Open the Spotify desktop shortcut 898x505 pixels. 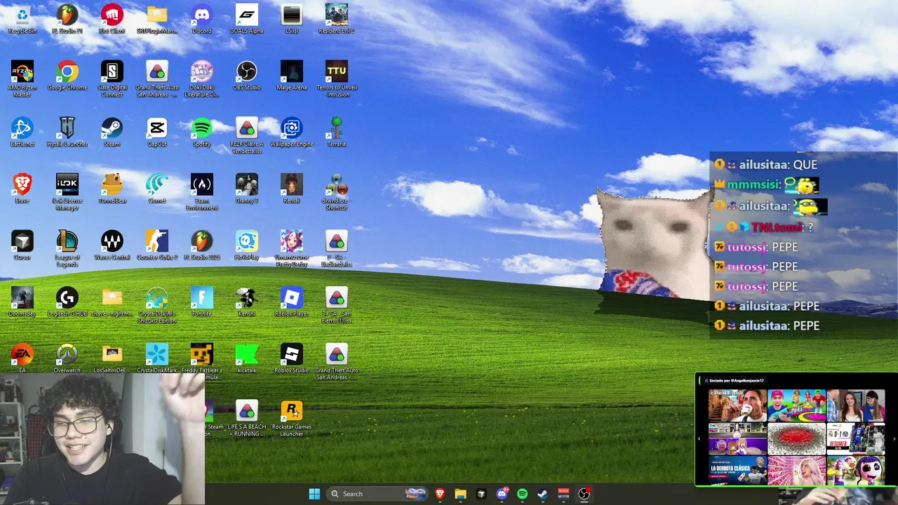point(201,132)
